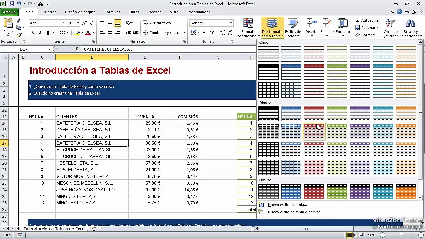The height and width of the screenshot is (239, 425).
Task: Click the Copy icon in Portapapeles
Action: tap(19, 28)
